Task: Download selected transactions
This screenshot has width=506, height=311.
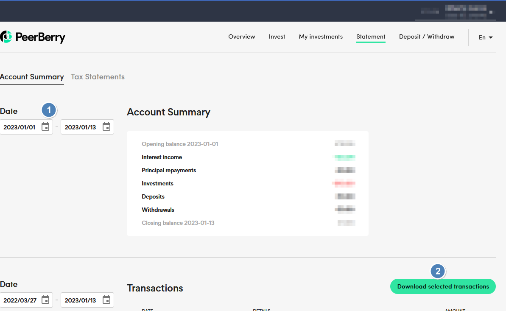Action: point(443,286)
